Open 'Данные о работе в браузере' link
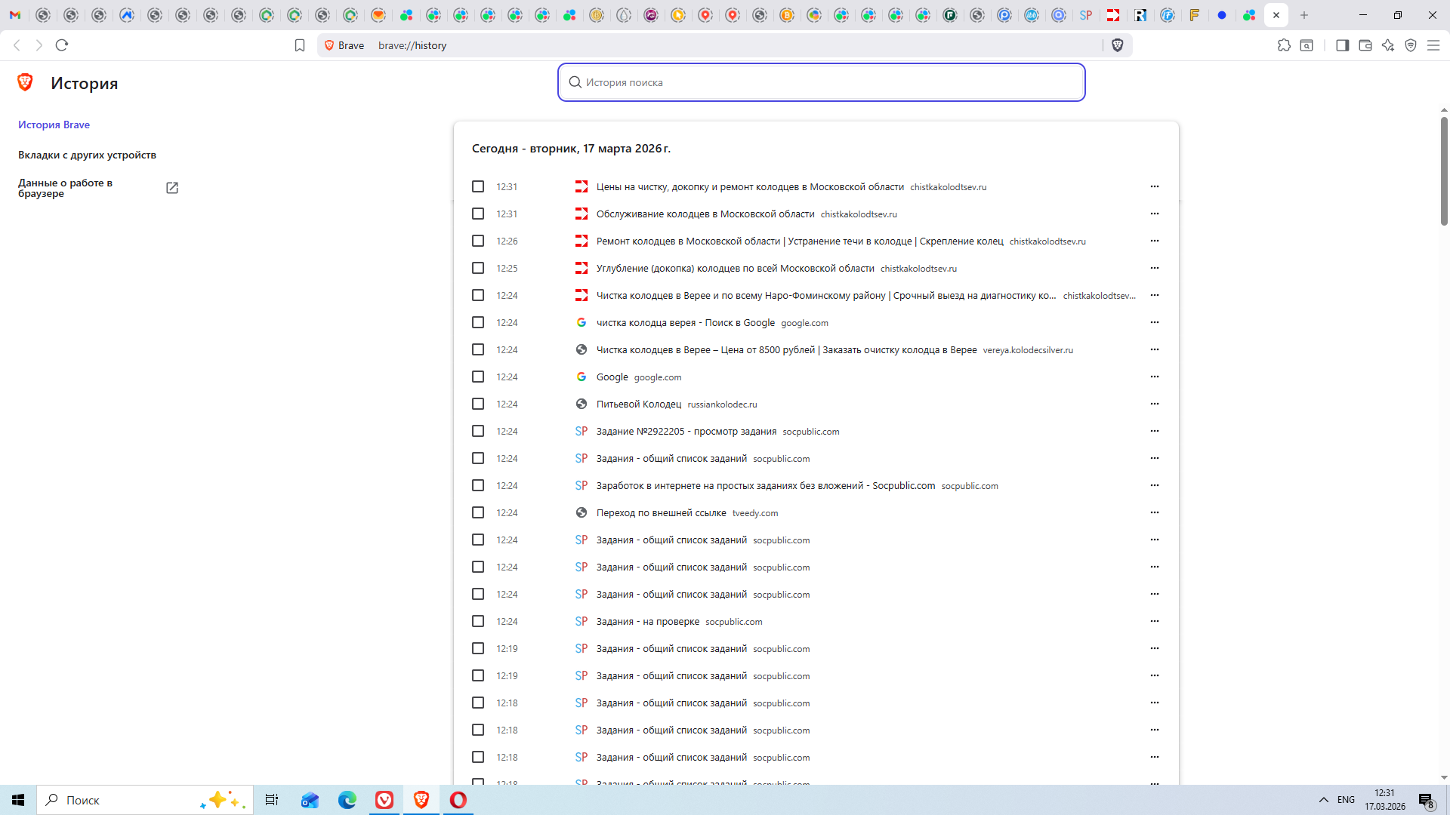The width and height of the screenshot is (1450, 815). pyautogui.click(x=65, y=188)
